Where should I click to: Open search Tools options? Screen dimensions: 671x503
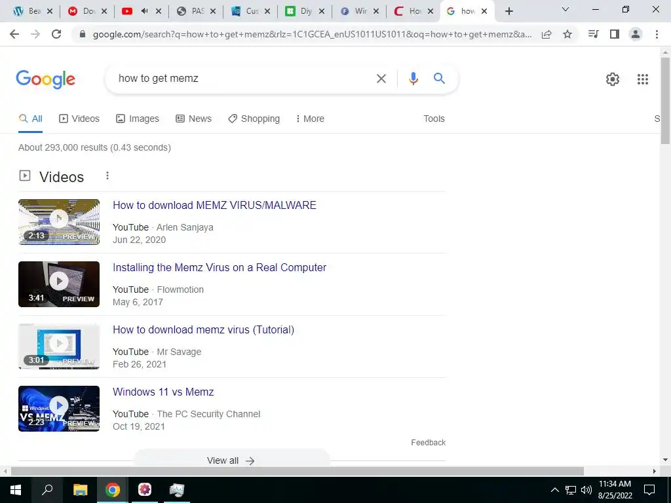coord(434,119)
